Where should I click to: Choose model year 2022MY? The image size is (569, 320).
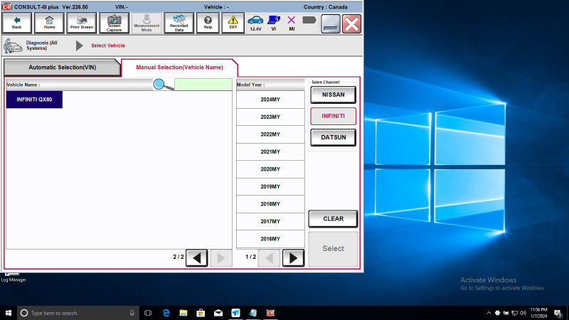tap(270, 134)
